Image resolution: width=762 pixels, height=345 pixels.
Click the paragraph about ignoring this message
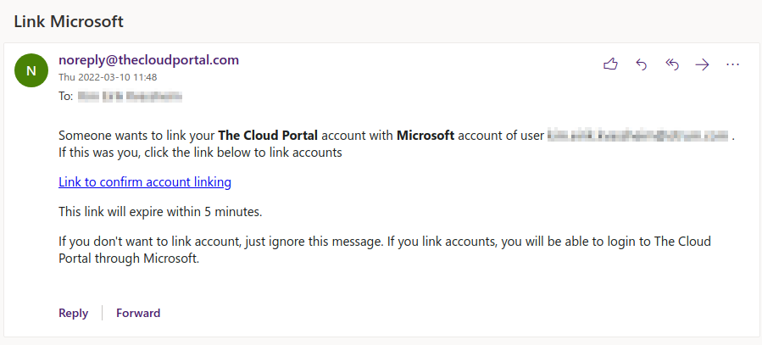click(385, 250)
